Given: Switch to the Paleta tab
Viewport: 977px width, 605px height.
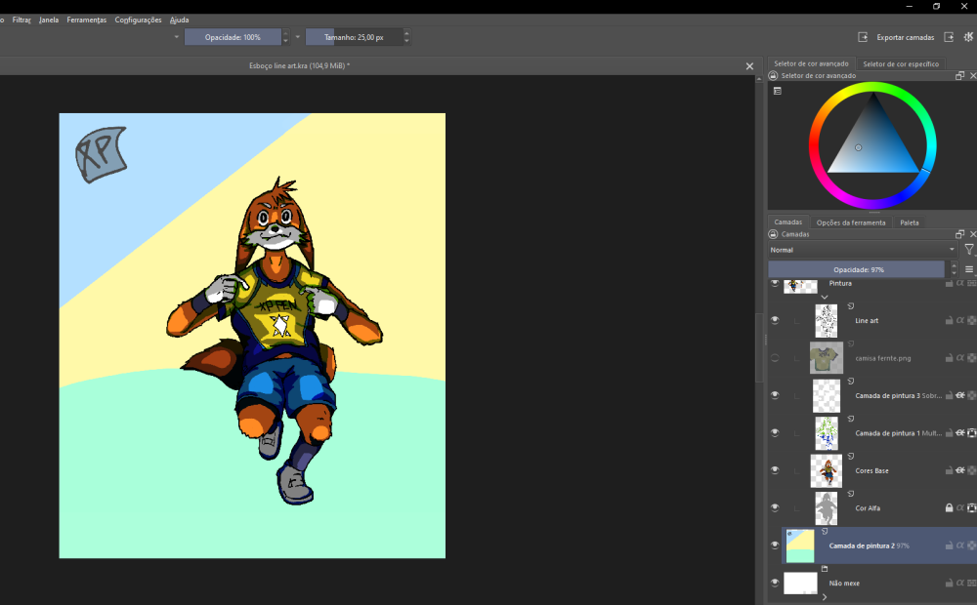Looking at the screenshot, I should (909, 222).
